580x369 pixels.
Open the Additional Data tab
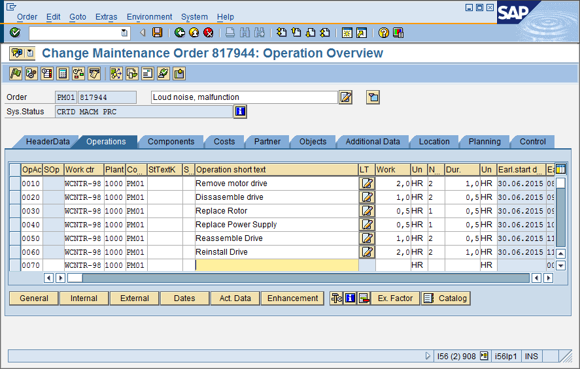pyautogui.click(x=373, y=142)
